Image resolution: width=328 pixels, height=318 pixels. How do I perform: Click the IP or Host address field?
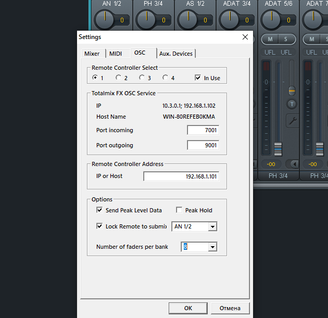pos(181,176)
